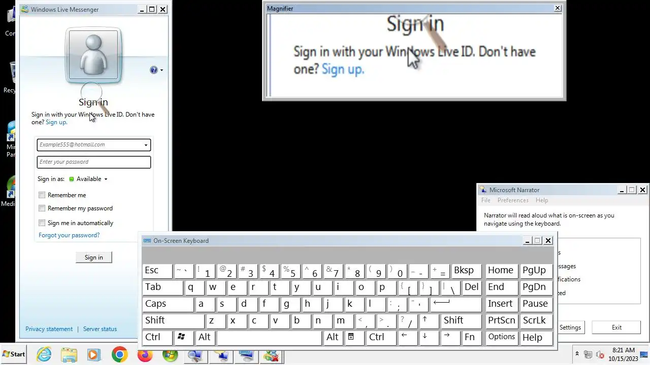Expand the arrow beside Messenger help icon

tap(161, 70)
